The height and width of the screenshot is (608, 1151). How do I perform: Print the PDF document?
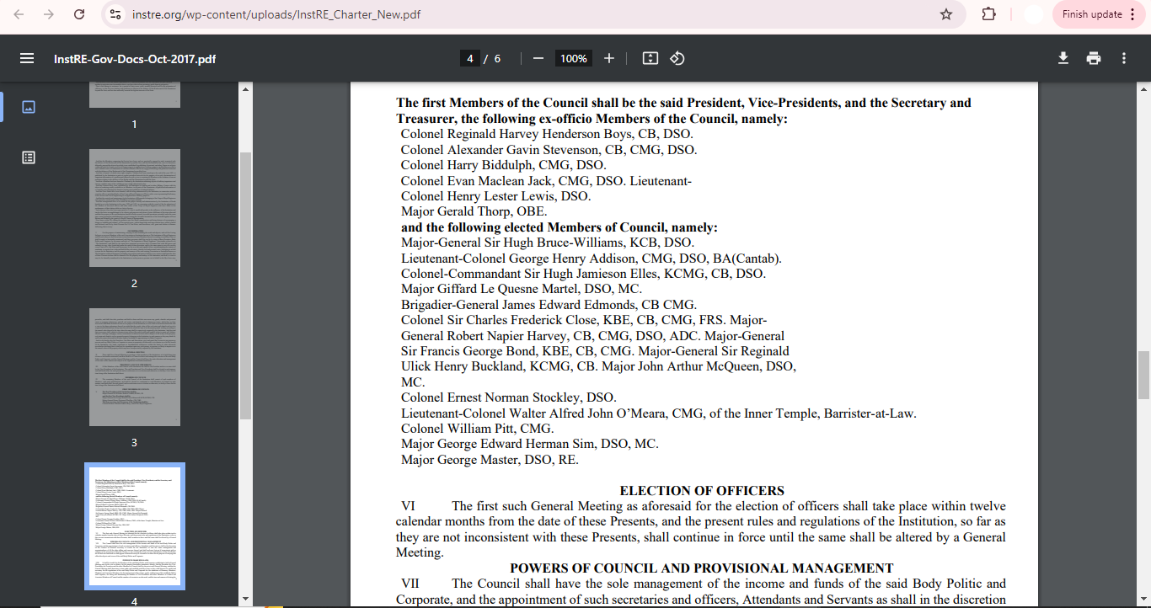[x=1094, y=59]
